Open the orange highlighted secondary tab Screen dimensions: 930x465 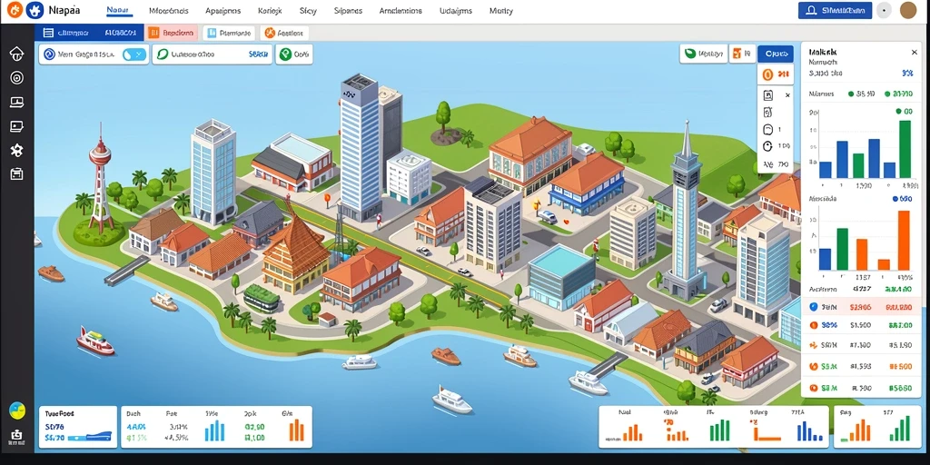pos(172,34)
